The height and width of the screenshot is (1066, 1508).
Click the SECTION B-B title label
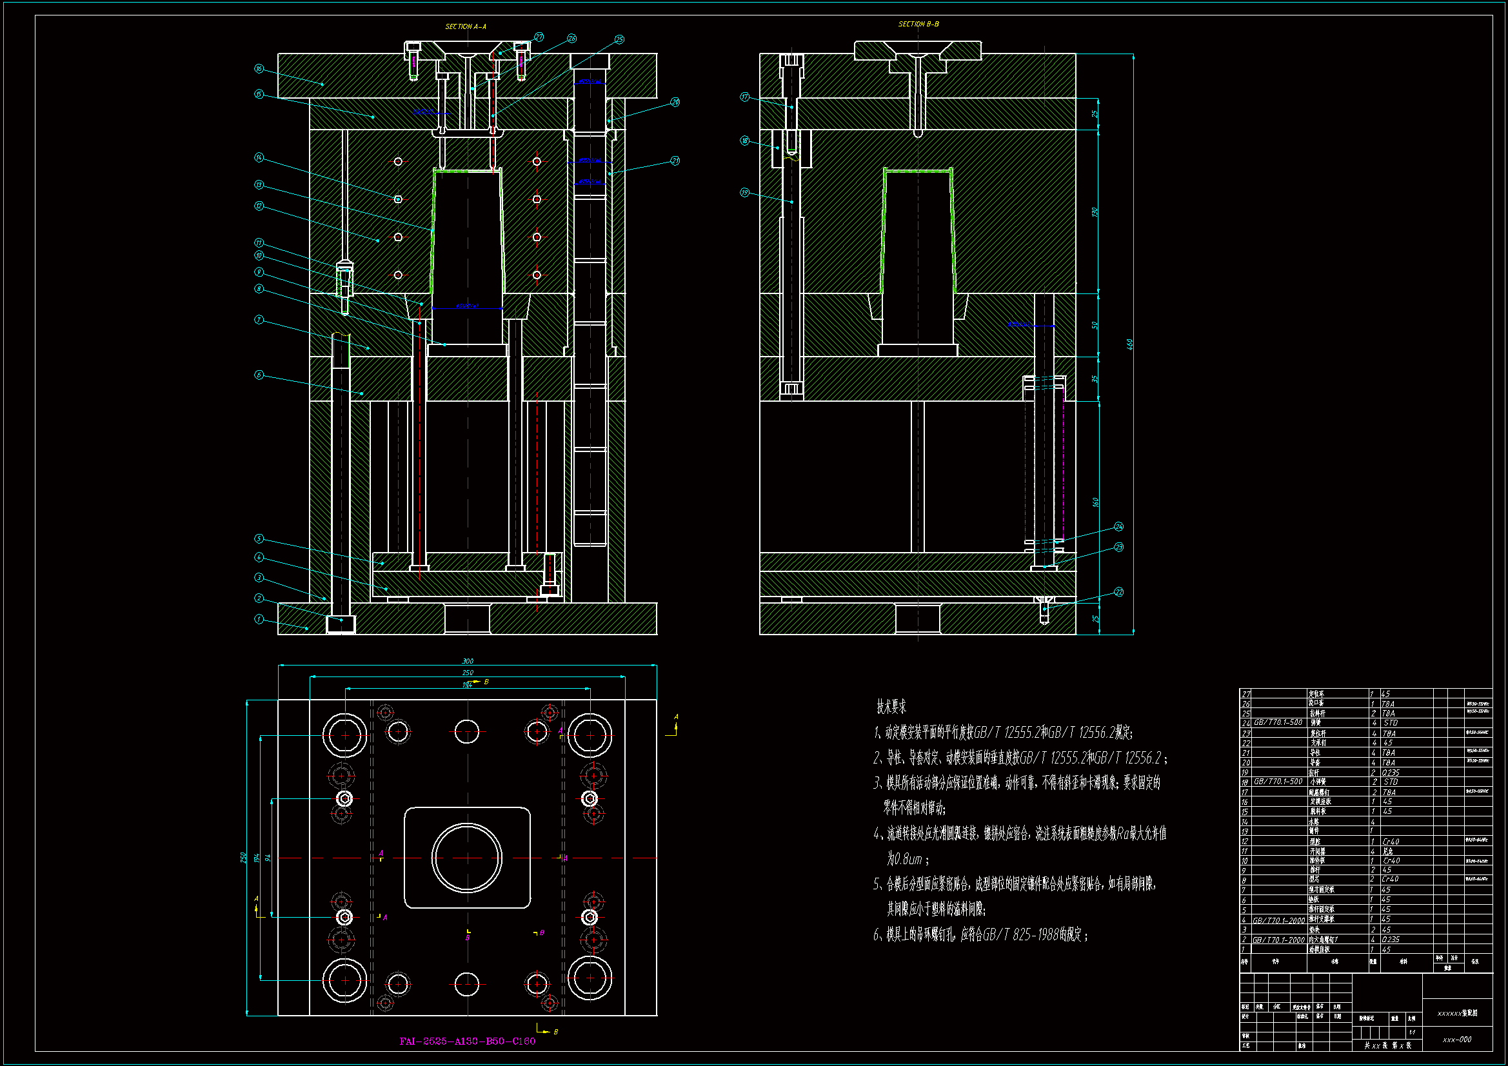coord(918,24)
